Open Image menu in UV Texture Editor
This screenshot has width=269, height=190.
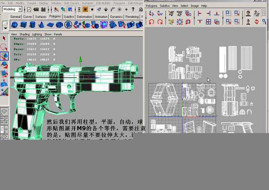point(194,6)
